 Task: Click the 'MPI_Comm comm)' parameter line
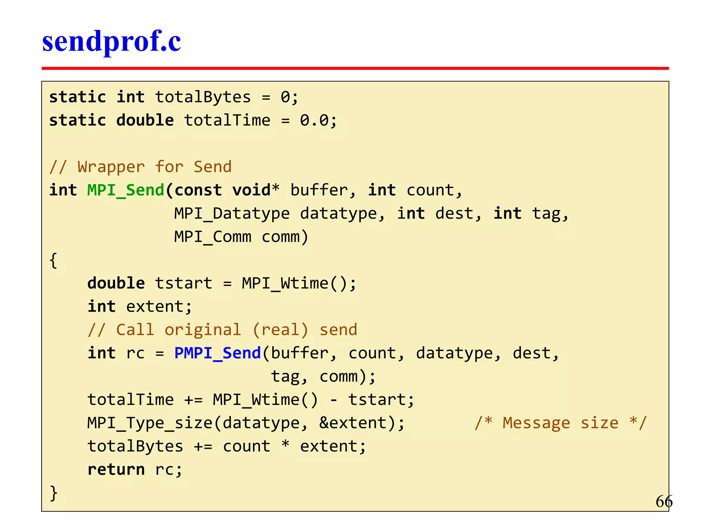(241, 237)
